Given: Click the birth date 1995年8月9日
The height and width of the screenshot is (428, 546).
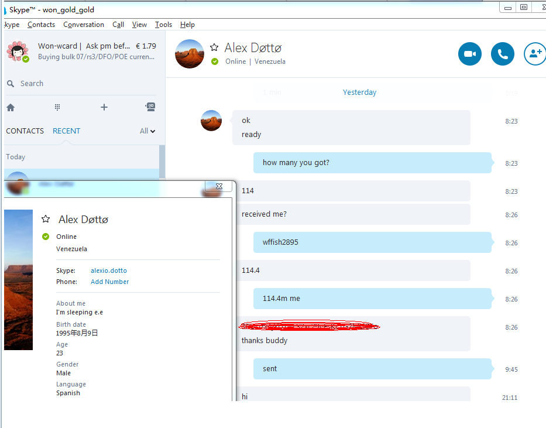Looking at the screenshot, I should click(77, 333).
